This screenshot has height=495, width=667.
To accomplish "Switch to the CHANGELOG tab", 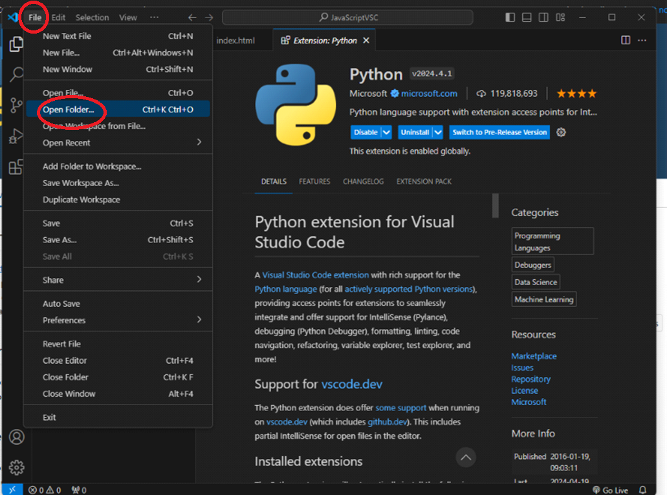I will pyautogui.click(x=363, y=182).
